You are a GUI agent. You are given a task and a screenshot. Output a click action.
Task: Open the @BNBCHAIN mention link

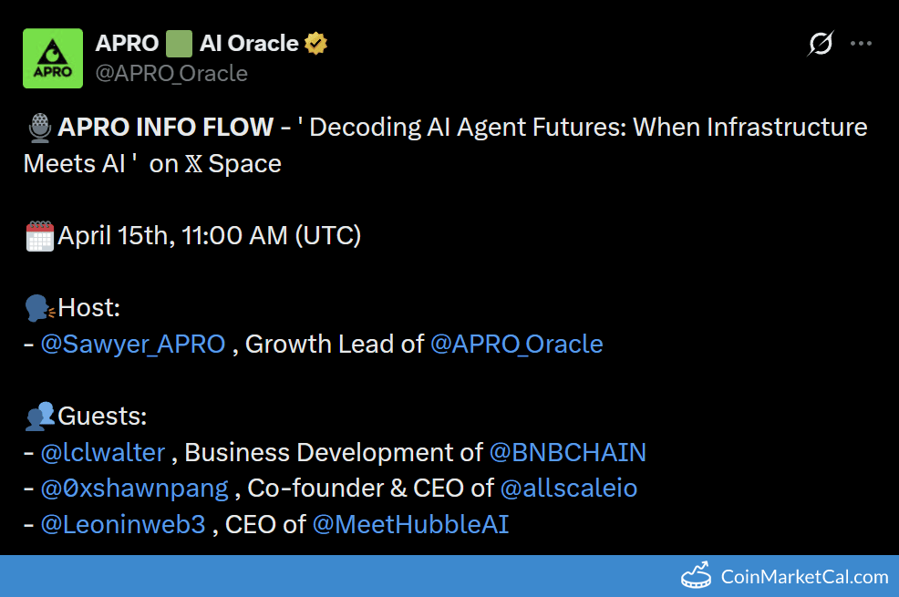coord(568,452)
